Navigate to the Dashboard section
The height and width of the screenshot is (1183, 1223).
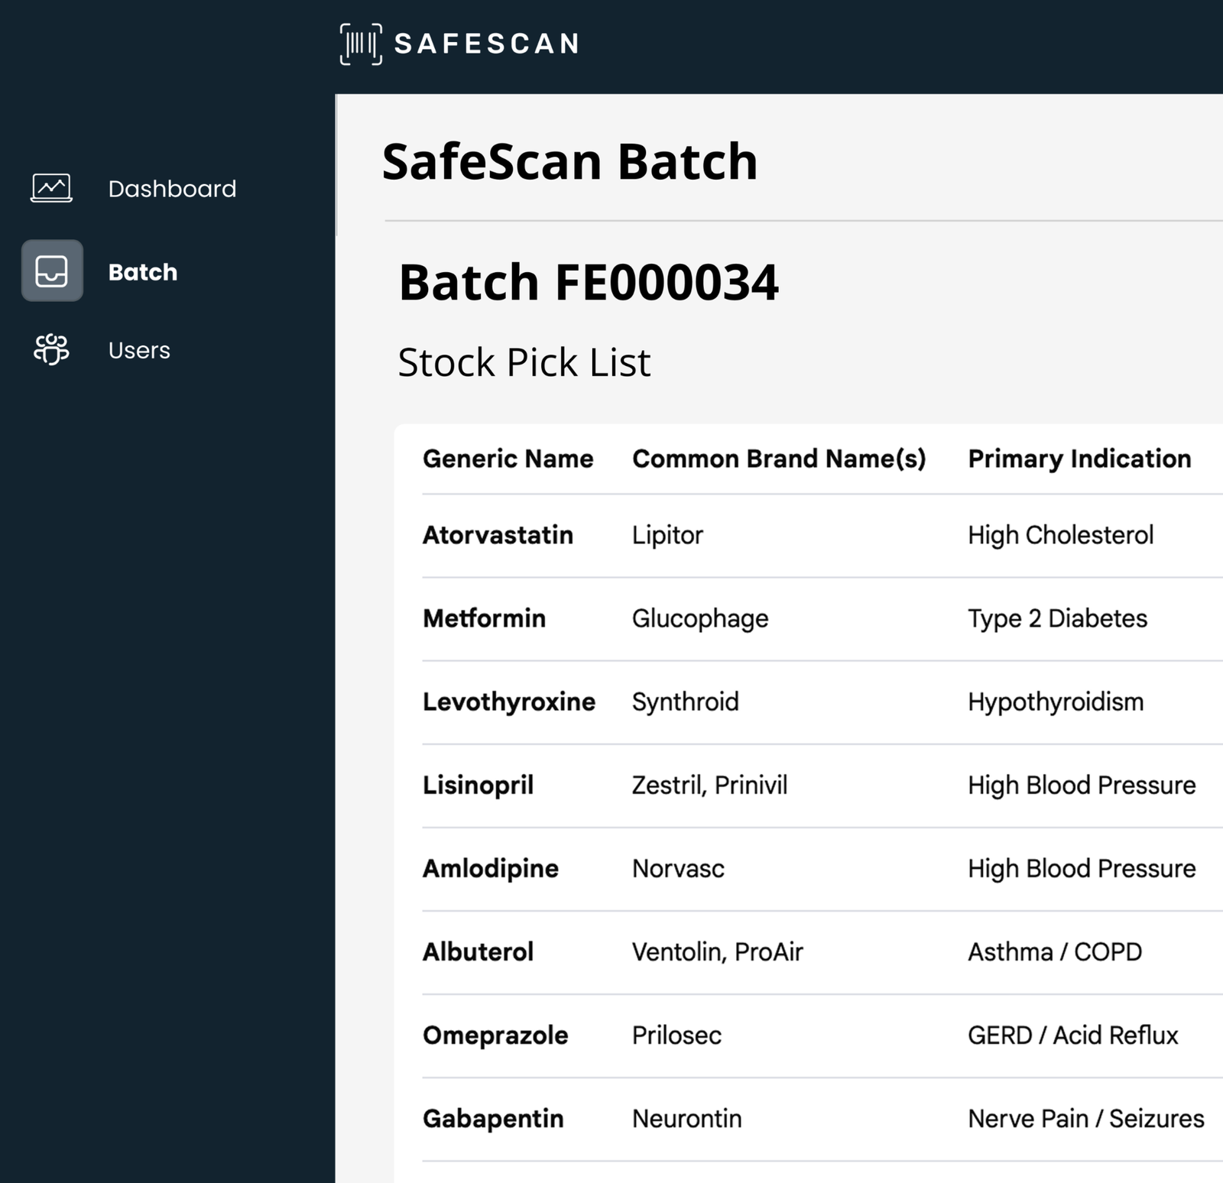coord(173,188)
